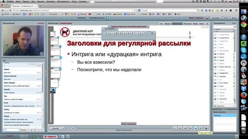Viewport: 248px width, 139px height.
Task: Open a new Firefox tab with plus button
Action: pyautogui.click(x=40, y=6)
